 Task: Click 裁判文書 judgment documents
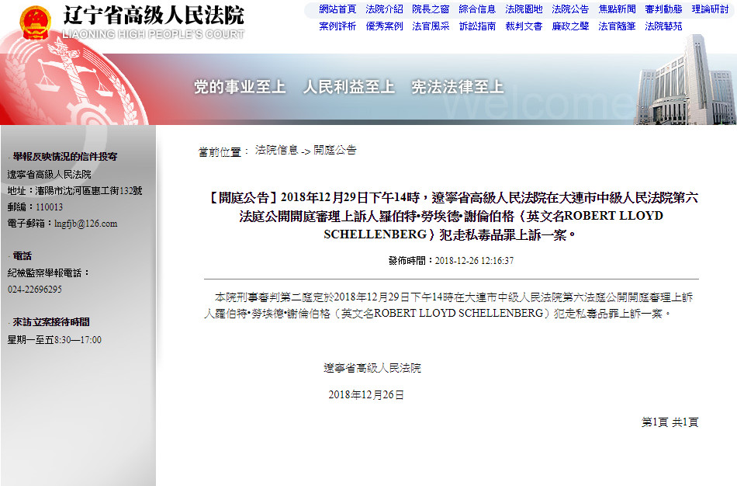524,26
